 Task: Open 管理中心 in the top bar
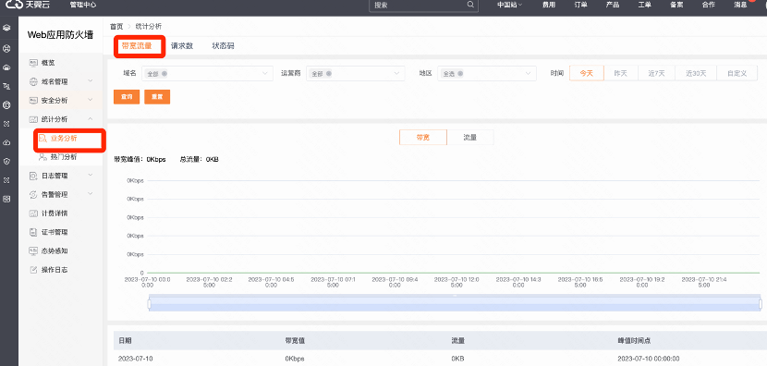click(x=82, y=5)
